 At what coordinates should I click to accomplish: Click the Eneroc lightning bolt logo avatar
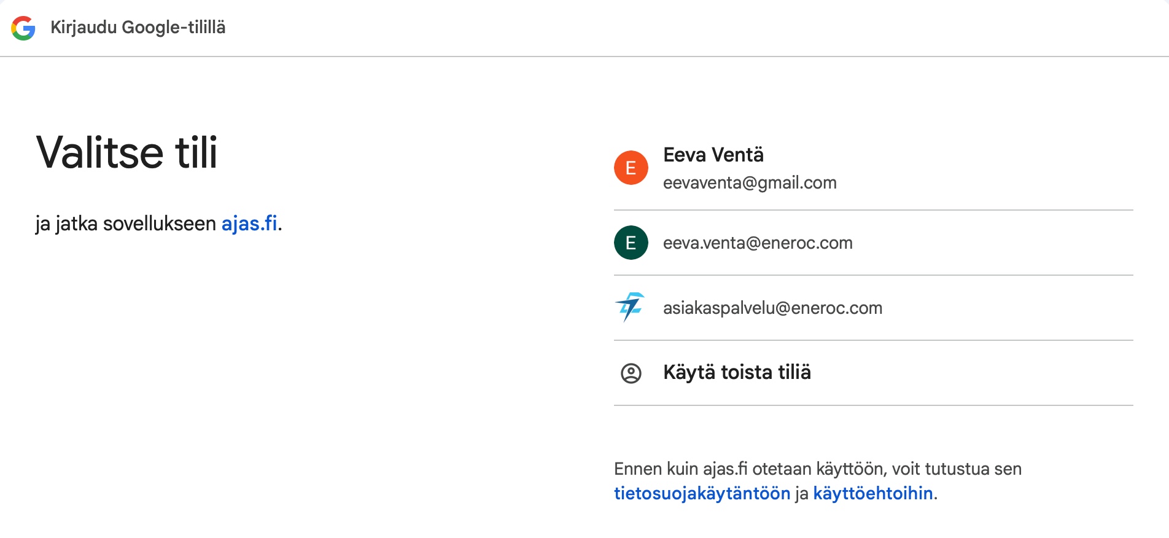(631, 307)
